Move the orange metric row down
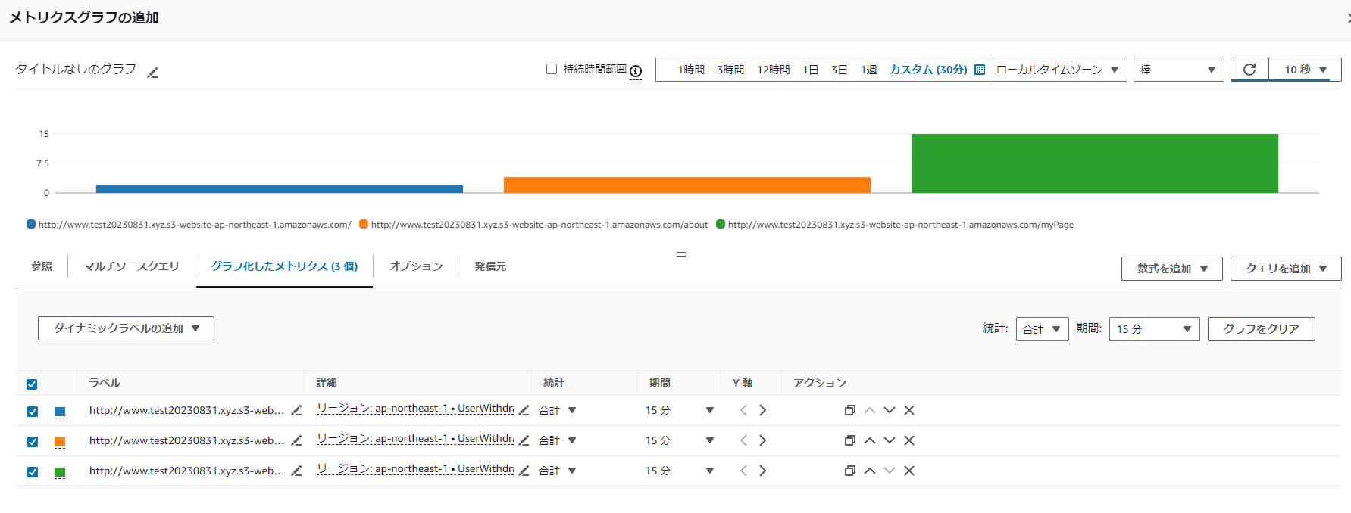This screenshot has width=1351, height=513. pos(890,440)
